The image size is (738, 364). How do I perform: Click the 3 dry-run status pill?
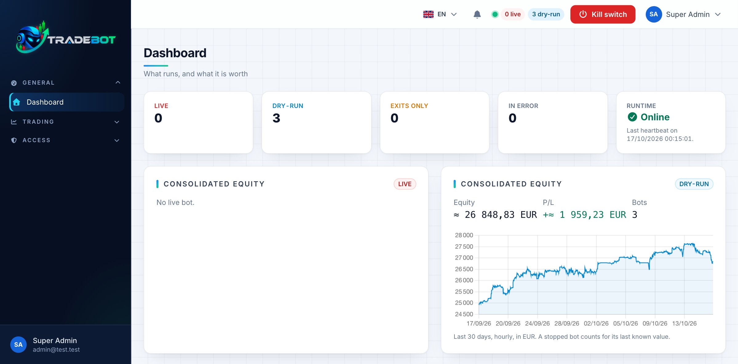click(x=546, y=14)
